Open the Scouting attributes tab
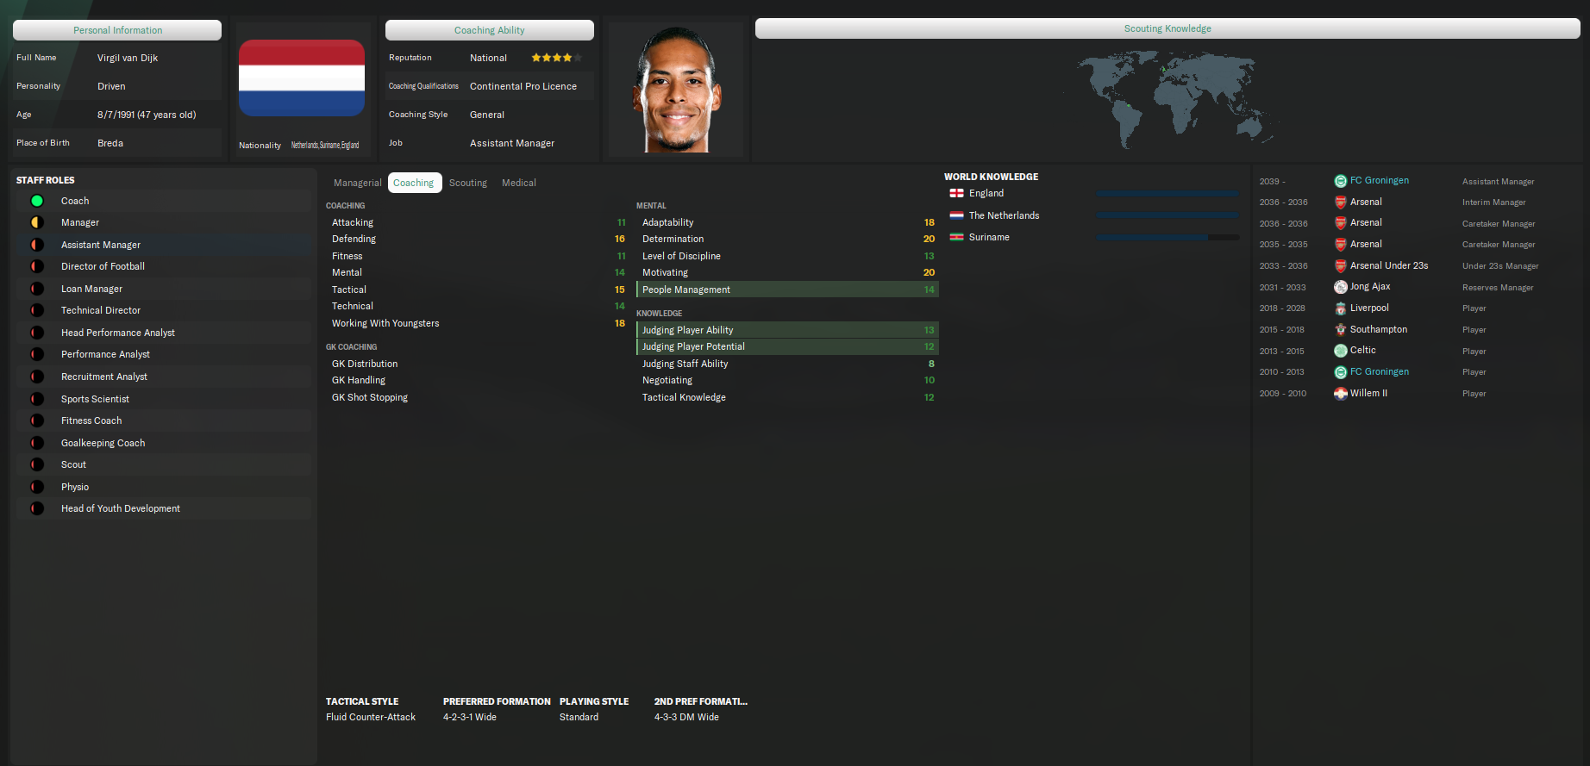 tap(467, 183)
